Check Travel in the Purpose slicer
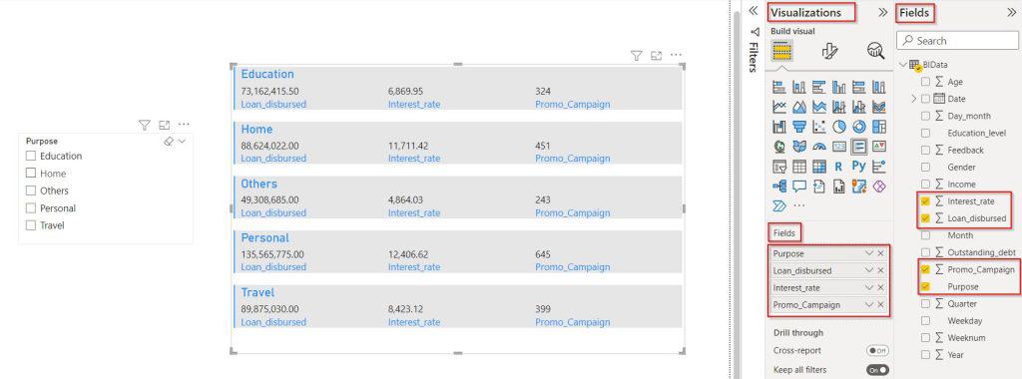This screenshot has width=1022, height=379. coord(31,225)
